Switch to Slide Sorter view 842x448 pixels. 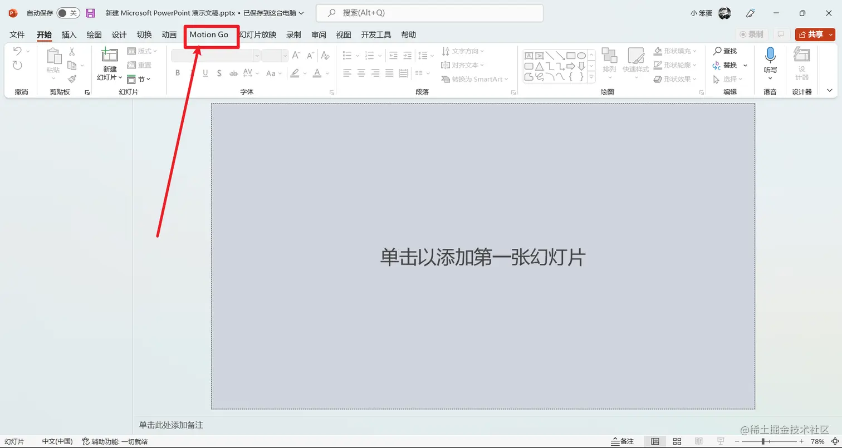click(x=677, y=441)
